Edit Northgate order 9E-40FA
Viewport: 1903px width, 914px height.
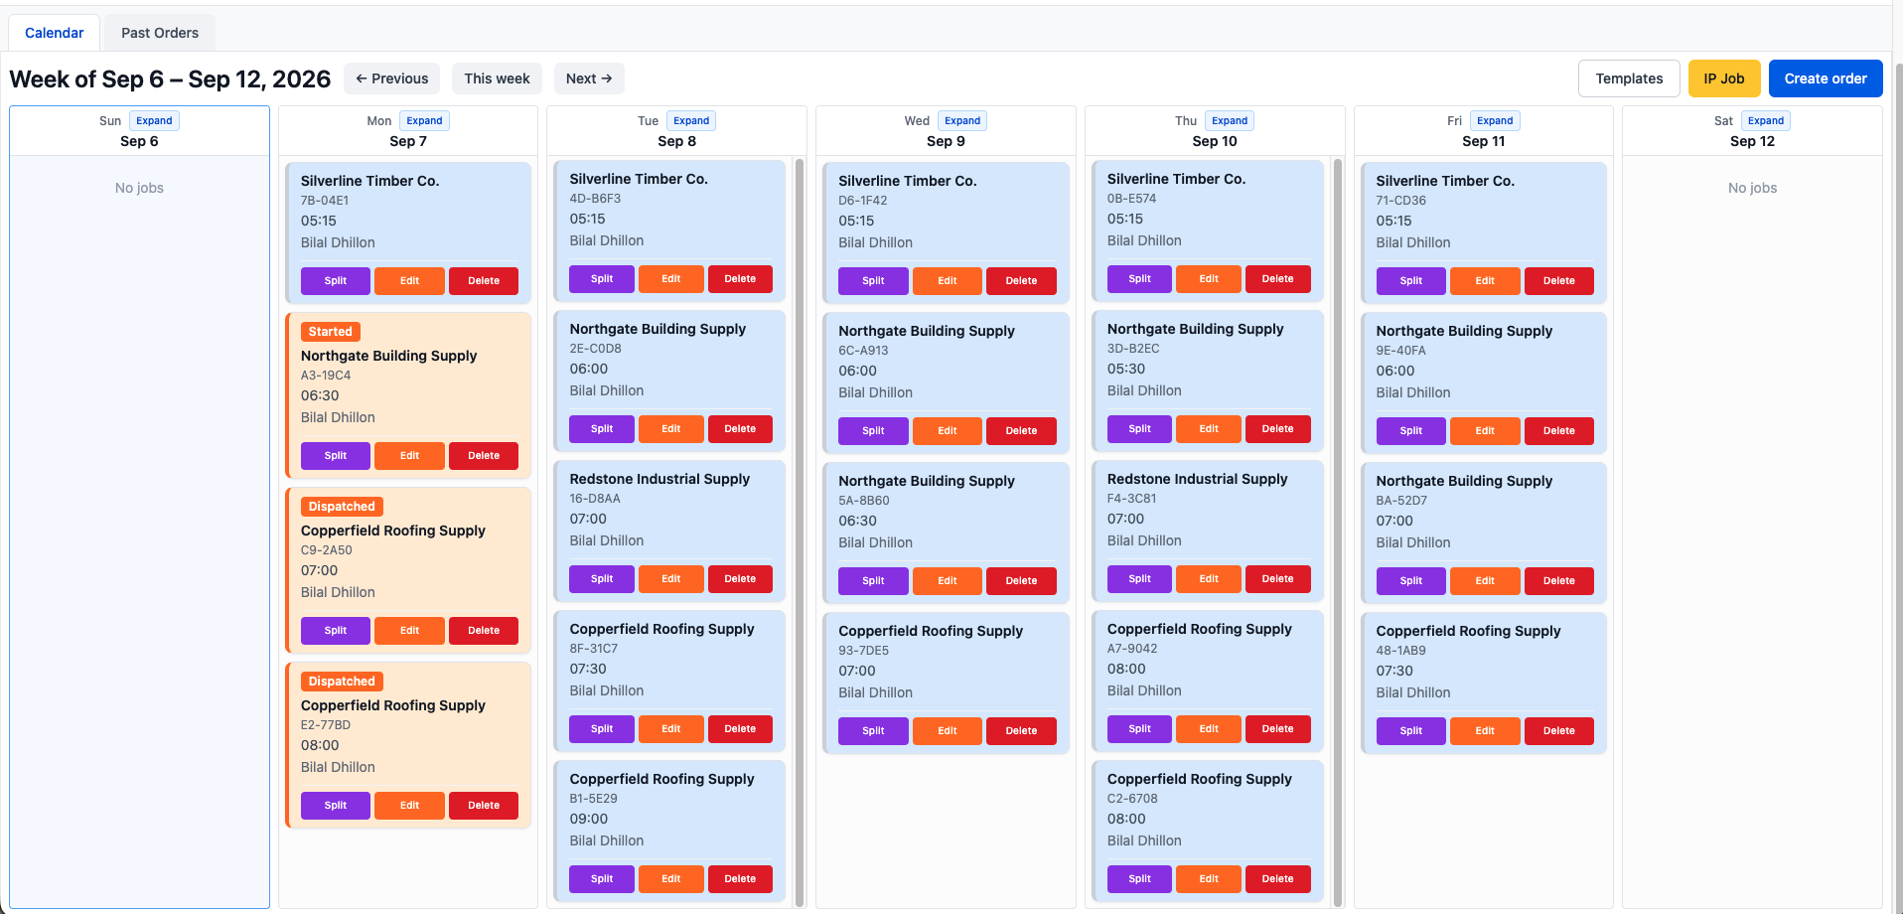1485,431
